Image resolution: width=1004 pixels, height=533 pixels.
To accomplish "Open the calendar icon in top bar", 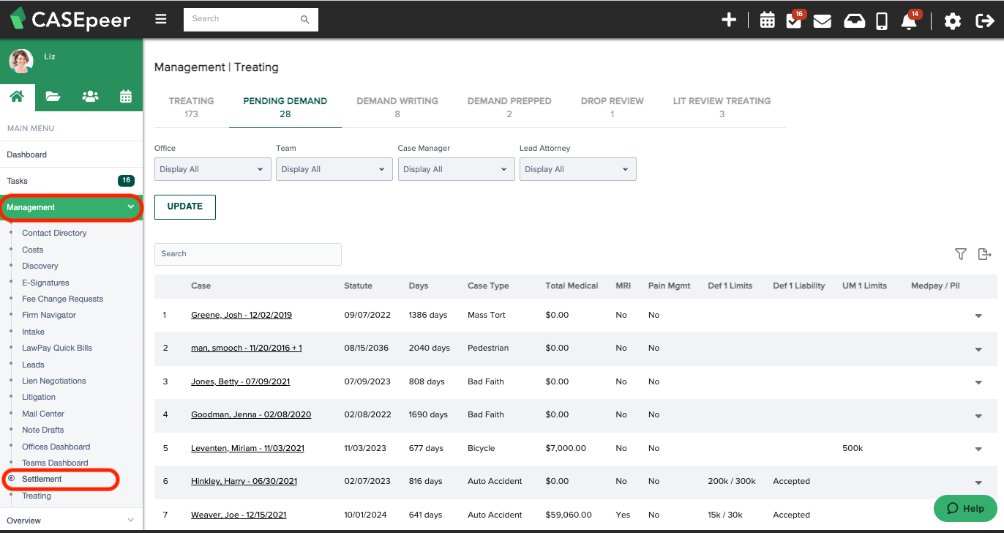I will tap(767, 20).
